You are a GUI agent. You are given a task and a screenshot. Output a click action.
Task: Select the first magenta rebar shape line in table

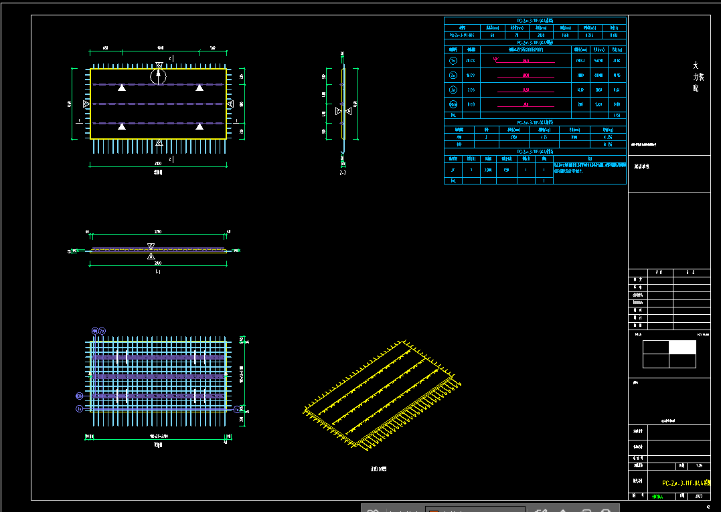pyautogui.click(x=524, y=61)
